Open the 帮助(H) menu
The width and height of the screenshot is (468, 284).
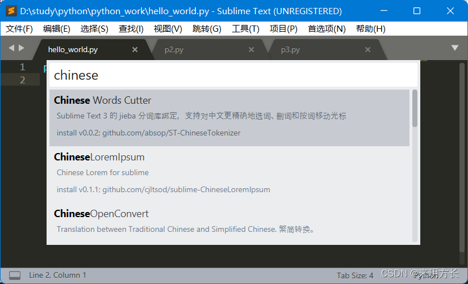pos(370,29)
